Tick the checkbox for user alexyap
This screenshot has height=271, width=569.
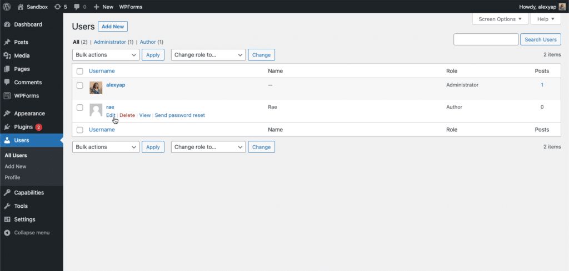tap(80, 85)
